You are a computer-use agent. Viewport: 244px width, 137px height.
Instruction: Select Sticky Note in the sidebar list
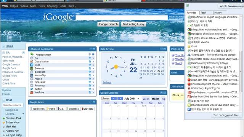coord(8,61)
